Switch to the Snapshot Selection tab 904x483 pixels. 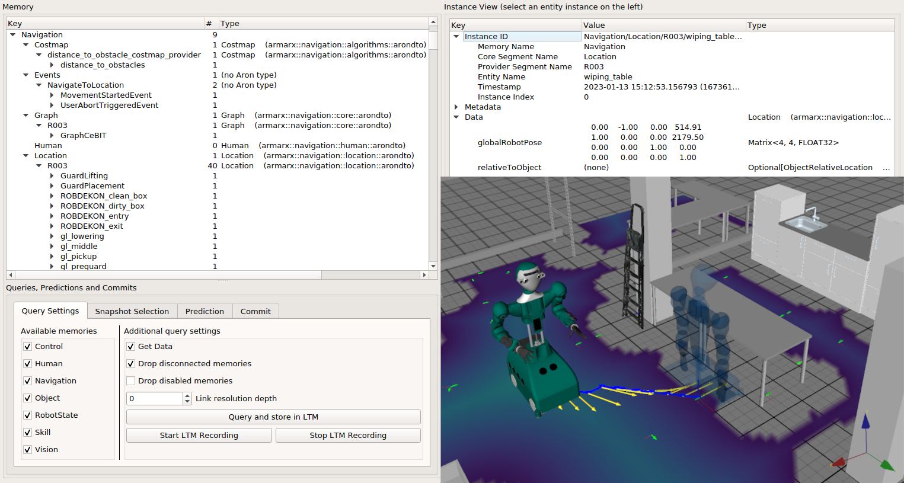point(132,311)
